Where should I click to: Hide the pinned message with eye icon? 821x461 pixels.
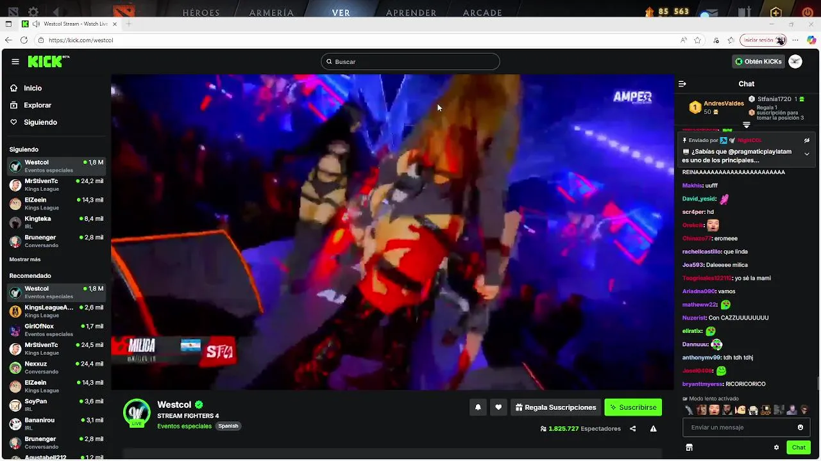click(807, 140)
